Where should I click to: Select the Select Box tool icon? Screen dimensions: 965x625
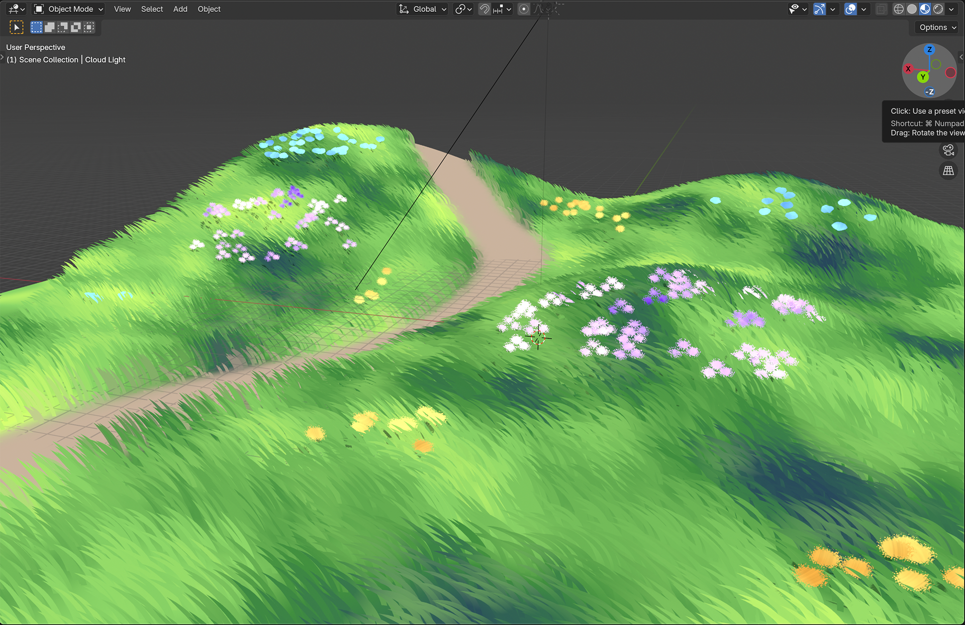pos(17,27)
